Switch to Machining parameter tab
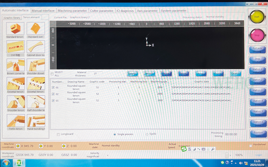 (72, 11)
